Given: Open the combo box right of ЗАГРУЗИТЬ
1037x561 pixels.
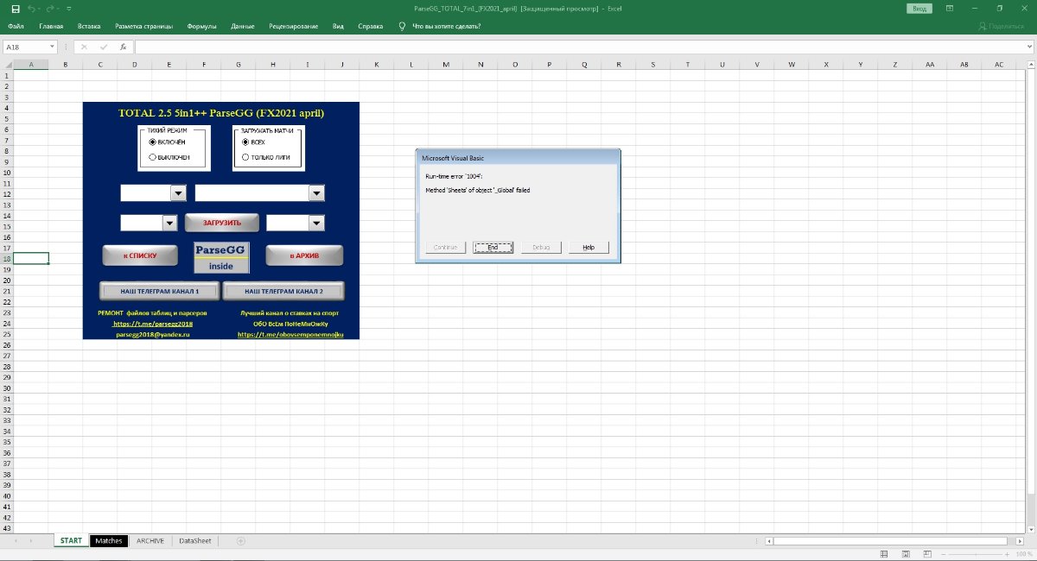Looking at the screenshot, I should point(317,223).
